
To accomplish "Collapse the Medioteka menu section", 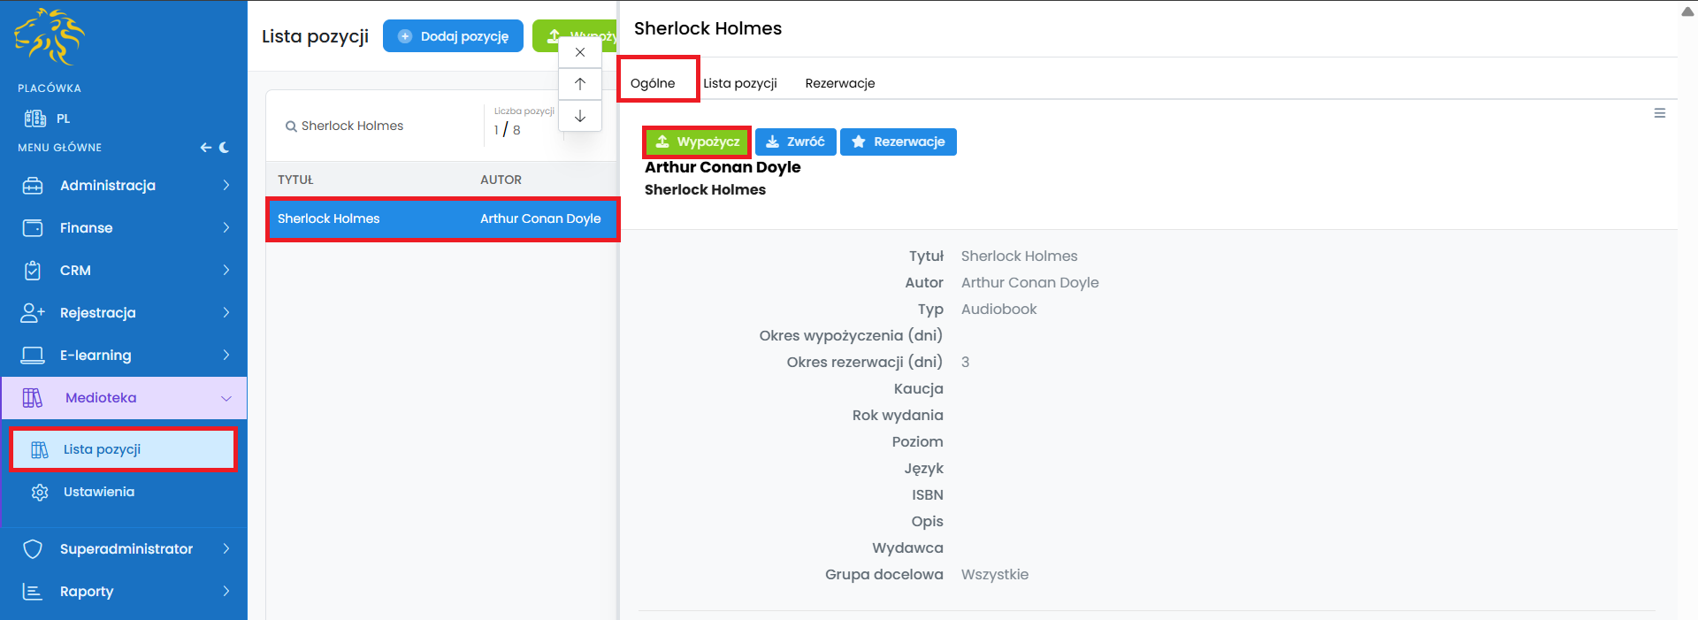I will pyautogui.click(x=124, y=398).
